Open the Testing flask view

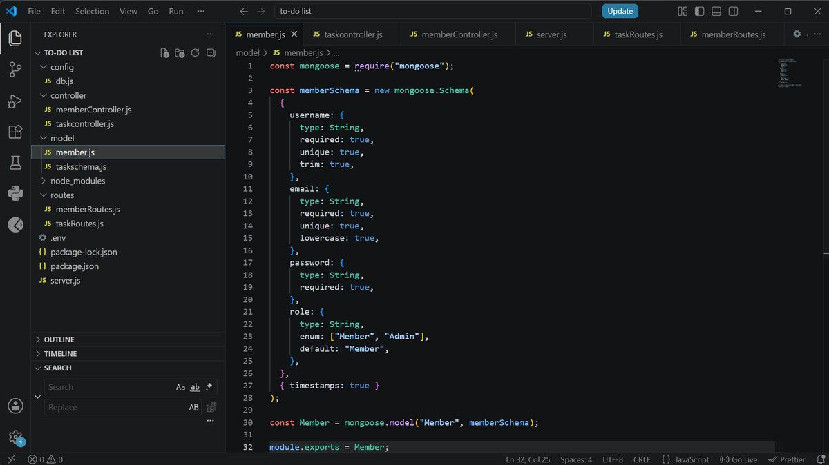(x=15, y=163)
